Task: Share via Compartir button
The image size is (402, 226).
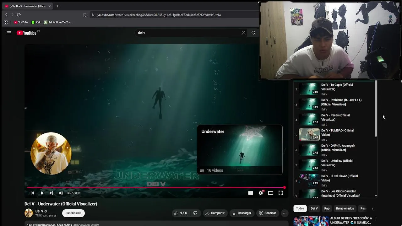Action: pos(215,213)
